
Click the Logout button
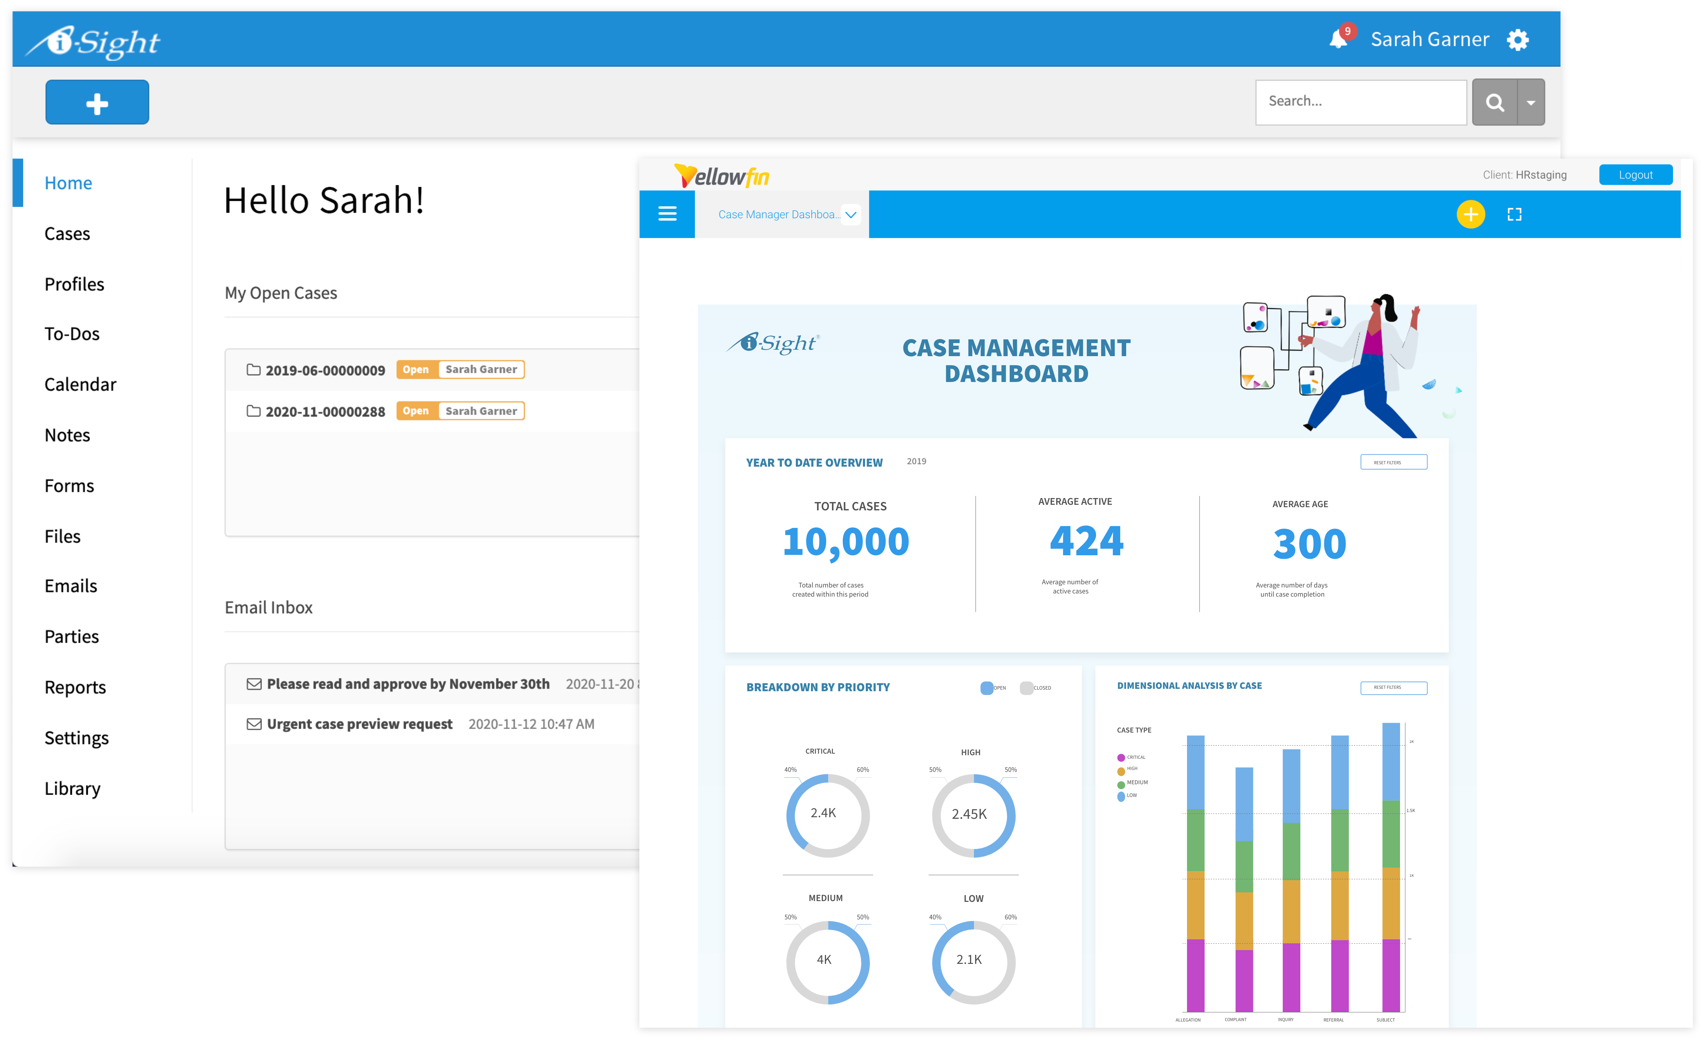click(1635, 175)
